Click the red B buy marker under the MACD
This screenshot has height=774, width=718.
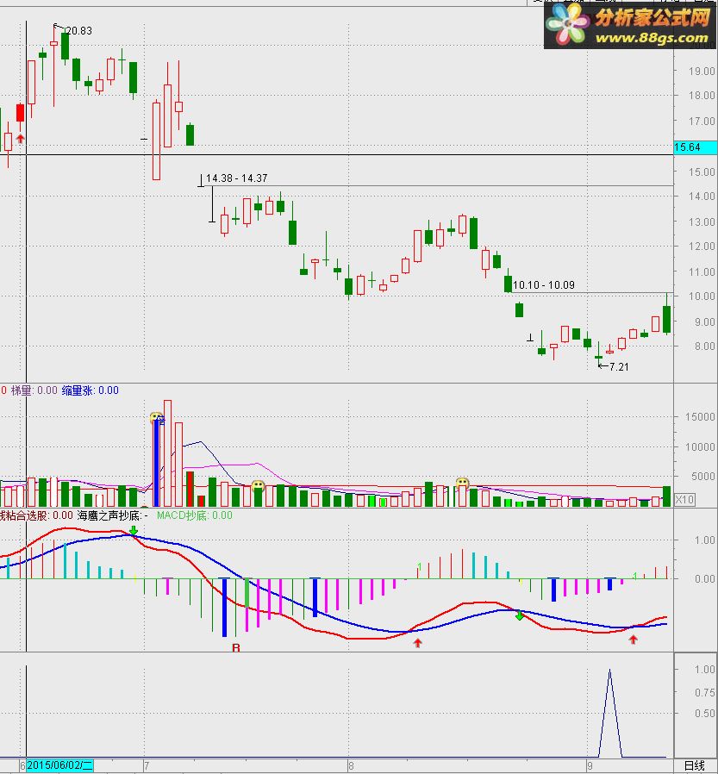[236, 647]
